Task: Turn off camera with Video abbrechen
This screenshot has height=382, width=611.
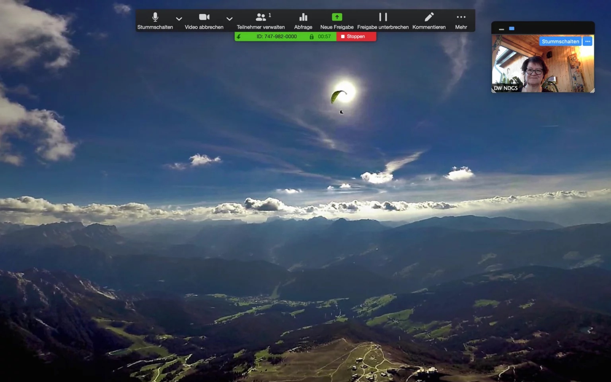Action: (204, 18)
